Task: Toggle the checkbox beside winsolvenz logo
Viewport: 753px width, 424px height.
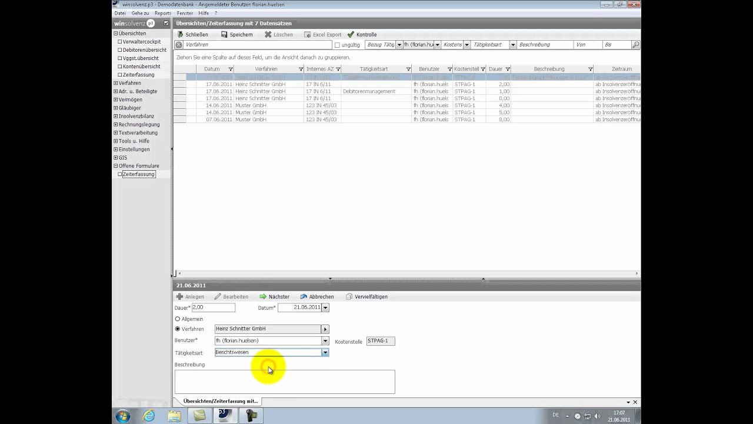Action: pos(166,24)
